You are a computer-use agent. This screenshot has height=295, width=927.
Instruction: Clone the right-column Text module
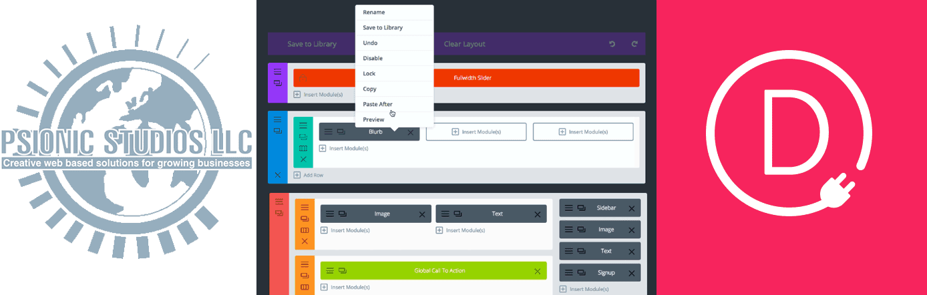581,251
